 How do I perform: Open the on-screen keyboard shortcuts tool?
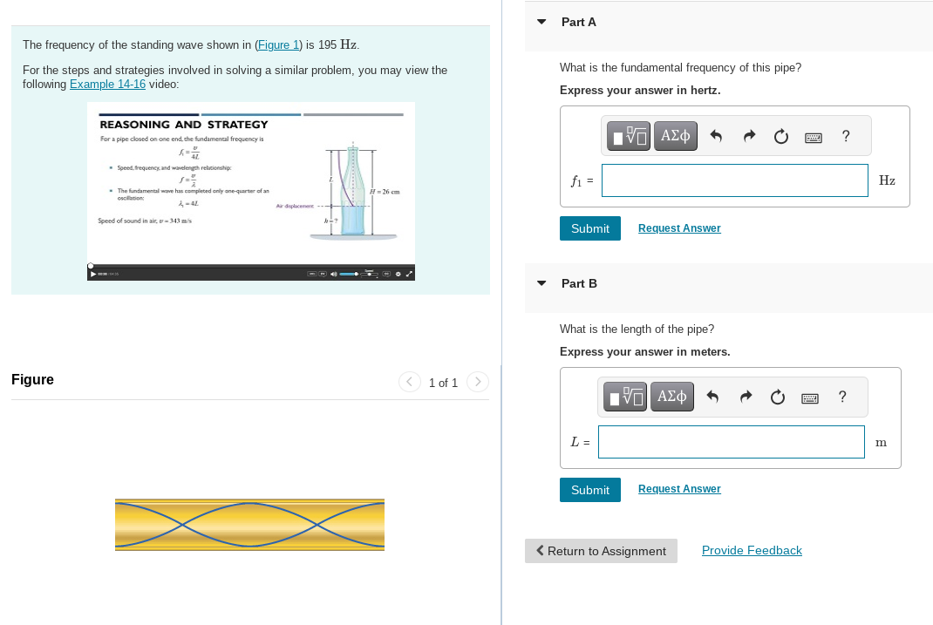click(x=813, y=137)
